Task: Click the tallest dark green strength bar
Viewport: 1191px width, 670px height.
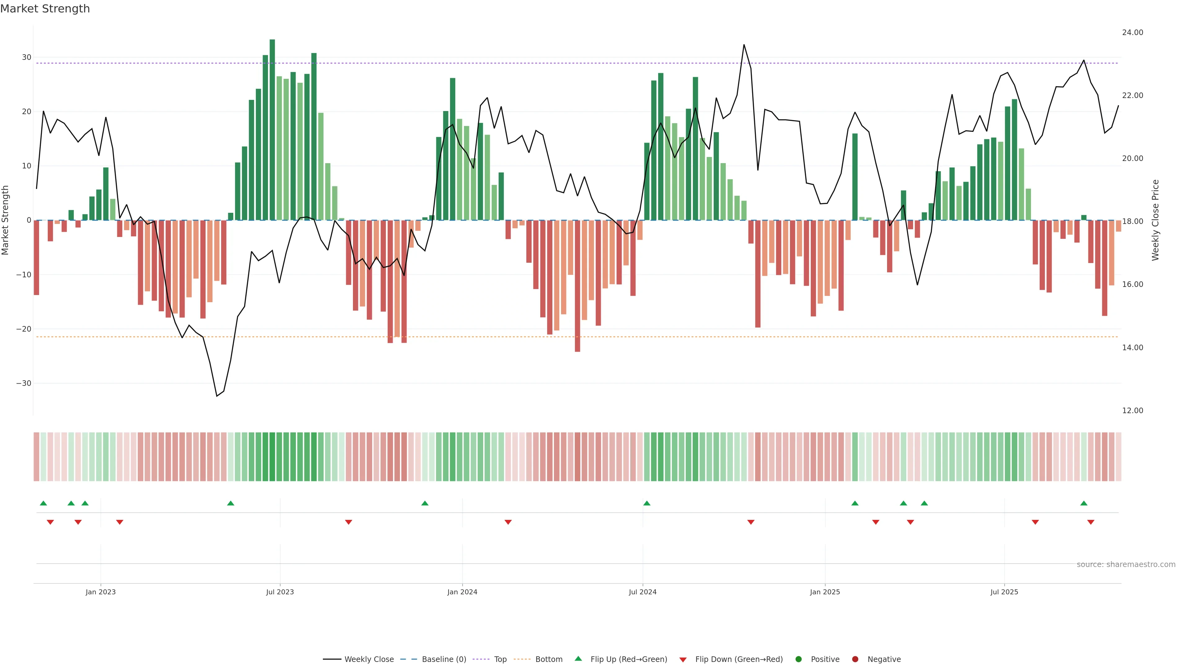Action: [x=272, y=129]
